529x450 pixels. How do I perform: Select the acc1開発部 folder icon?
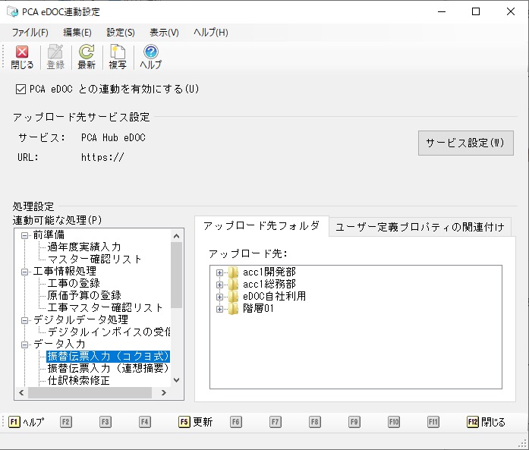(x=233, y=272)
